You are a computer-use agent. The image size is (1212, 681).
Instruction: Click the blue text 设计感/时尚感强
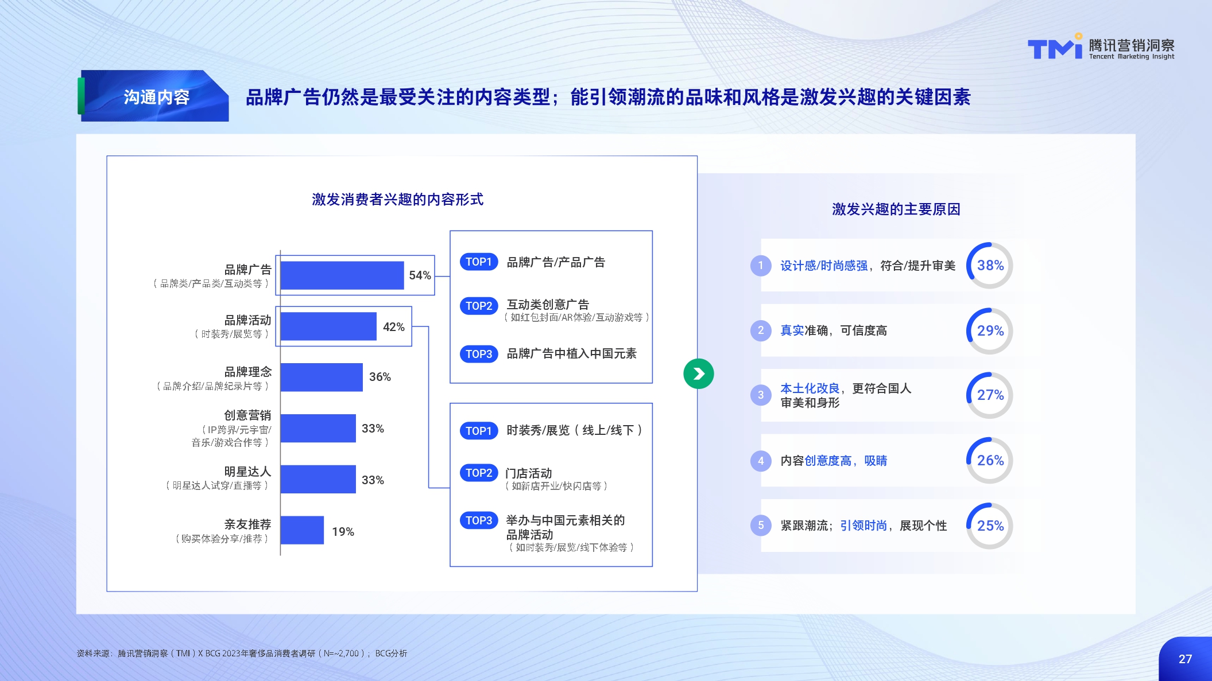pos(823,266)
